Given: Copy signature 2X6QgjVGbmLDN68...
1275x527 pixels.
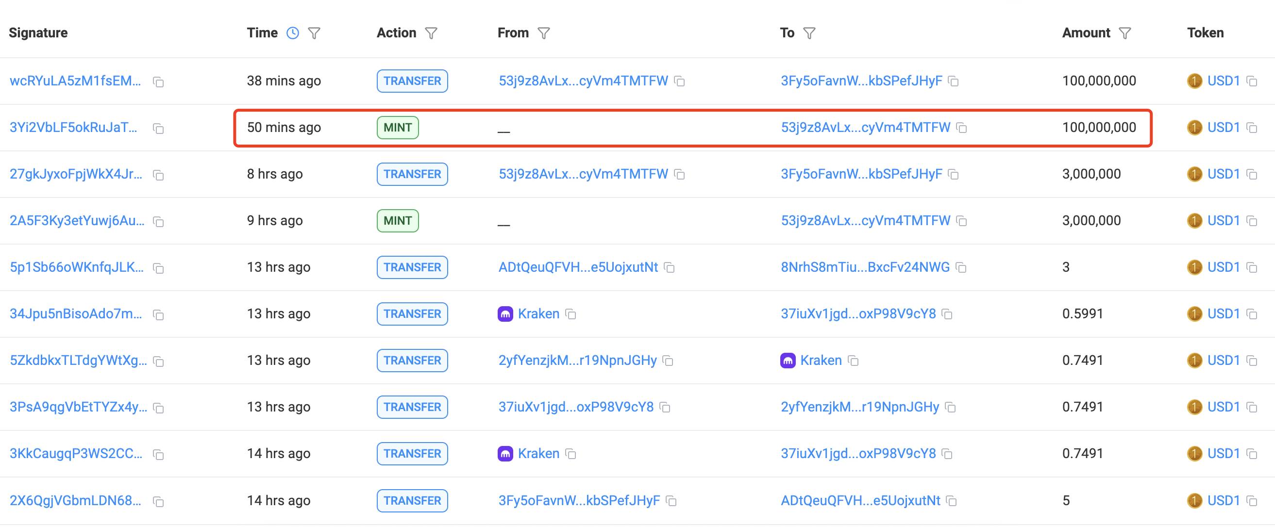Looking at the screenshot, I should click(x=158, y=501).
